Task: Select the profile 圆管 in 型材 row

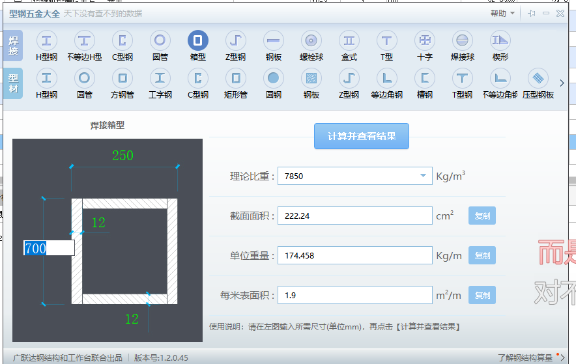Action: click(85, 78)
